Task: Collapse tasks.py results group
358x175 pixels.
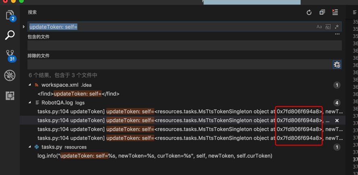Action: click(30, 147)
